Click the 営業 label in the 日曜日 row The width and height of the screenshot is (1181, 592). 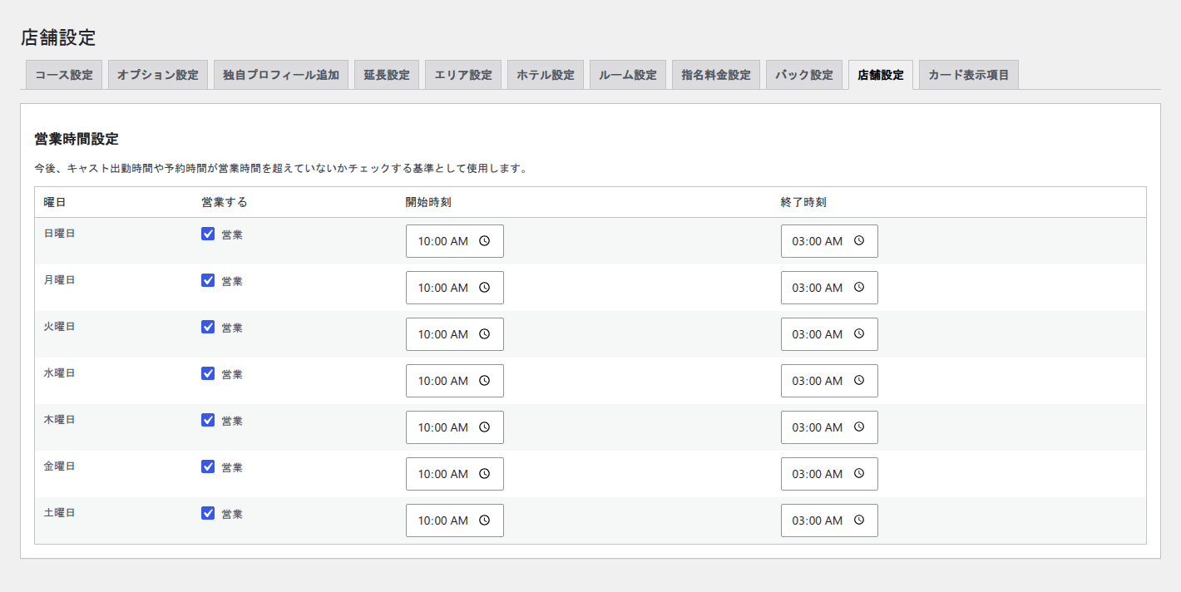coord(232,234)
